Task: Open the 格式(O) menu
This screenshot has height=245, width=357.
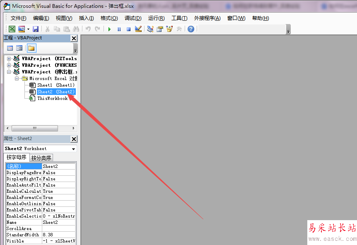Action: 109,18
